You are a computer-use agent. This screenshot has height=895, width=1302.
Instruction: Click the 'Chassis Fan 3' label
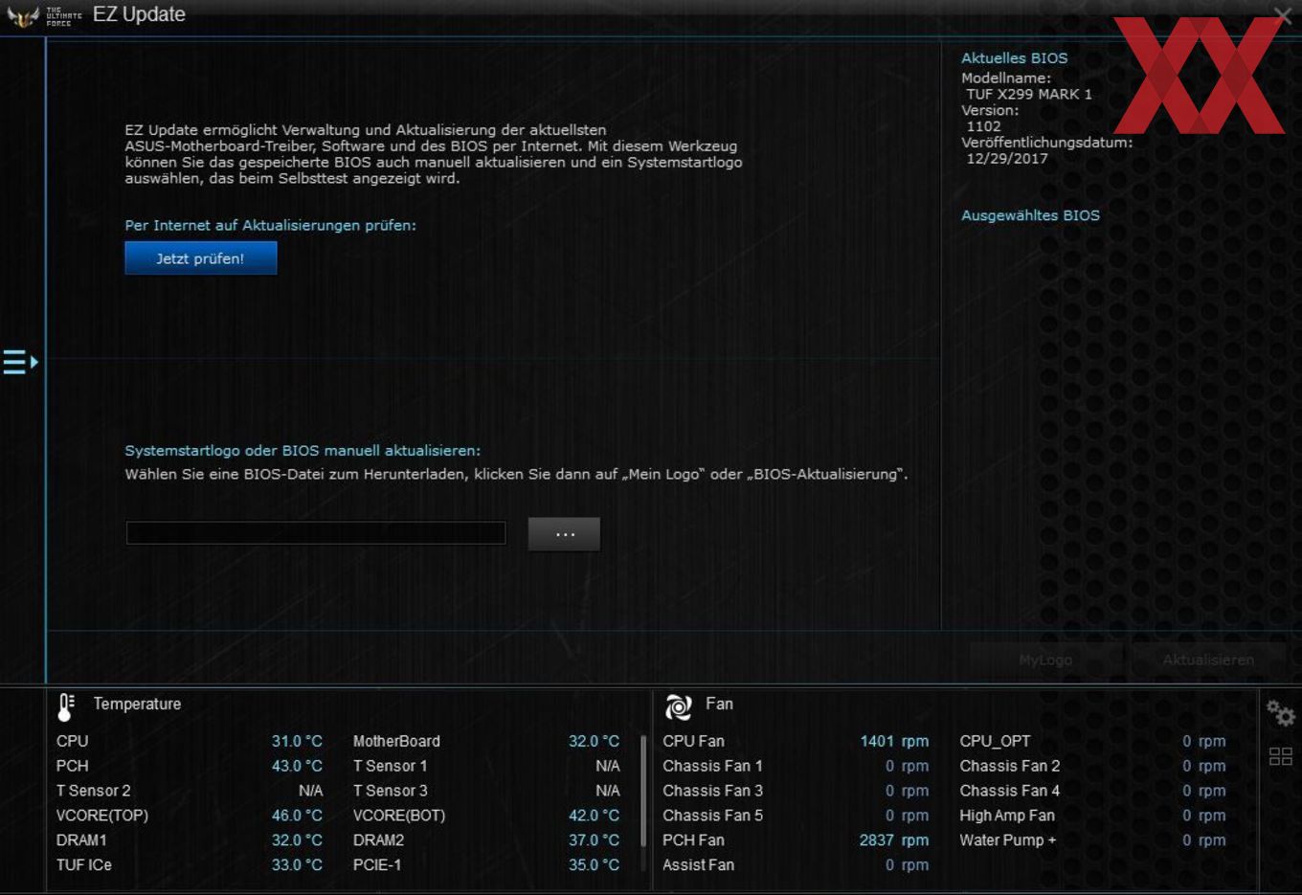[x=712, y=791]
